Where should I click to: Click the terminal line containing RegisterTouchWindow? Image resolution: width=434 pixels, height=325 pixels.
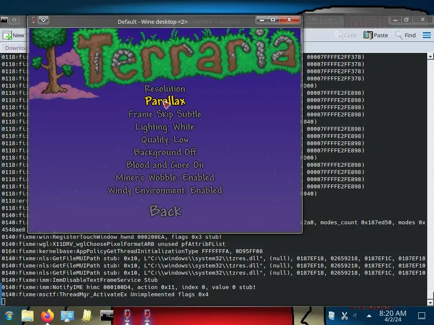click(112, 237)
